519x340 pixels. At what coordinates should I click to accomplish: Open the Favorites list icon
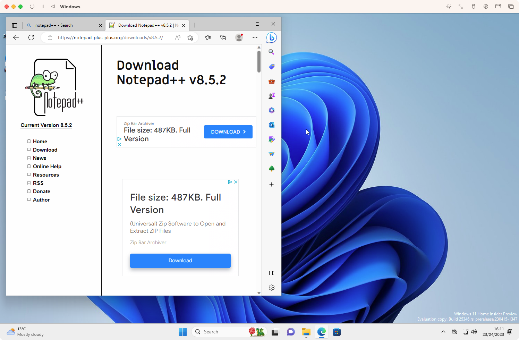pos(208,37)
